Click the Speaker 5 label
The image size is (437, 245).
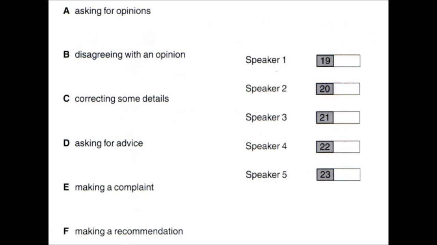tap(266, 175)
